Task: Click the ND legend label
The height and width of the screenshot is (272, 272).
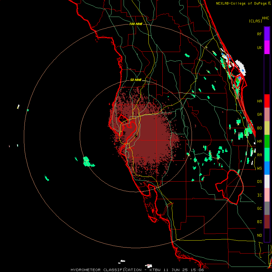Action: 259,235
